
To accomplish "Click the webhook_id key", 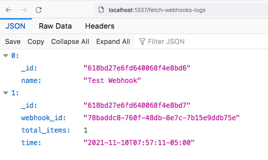I will pos(44,118).
